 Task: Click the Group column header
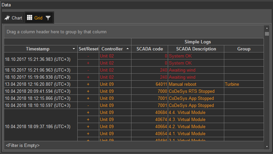[x=243, y=49]
